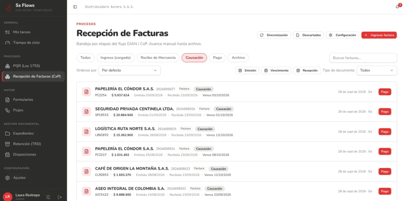Click the Ajustes gear icon
The width and height of the screenshot is (406, 201).
[x=8, y=178]
